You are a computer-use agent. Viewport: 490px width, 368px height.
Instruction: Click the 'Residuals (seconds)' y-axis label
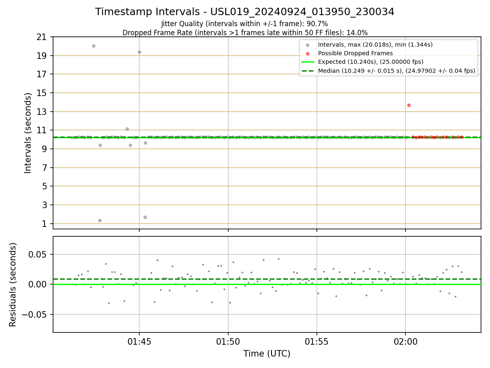[x=13, y=285]
